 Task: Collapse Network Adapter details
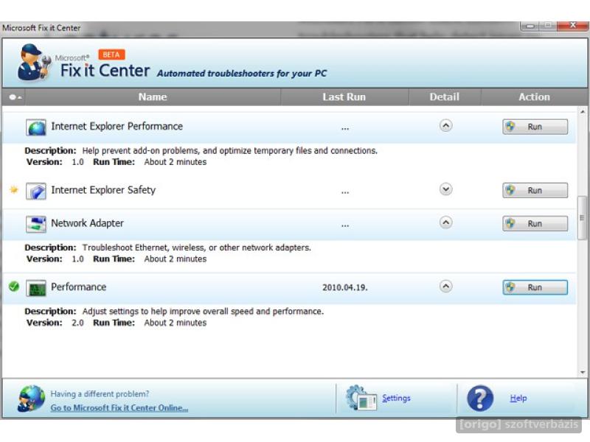[x=446, y=222]
